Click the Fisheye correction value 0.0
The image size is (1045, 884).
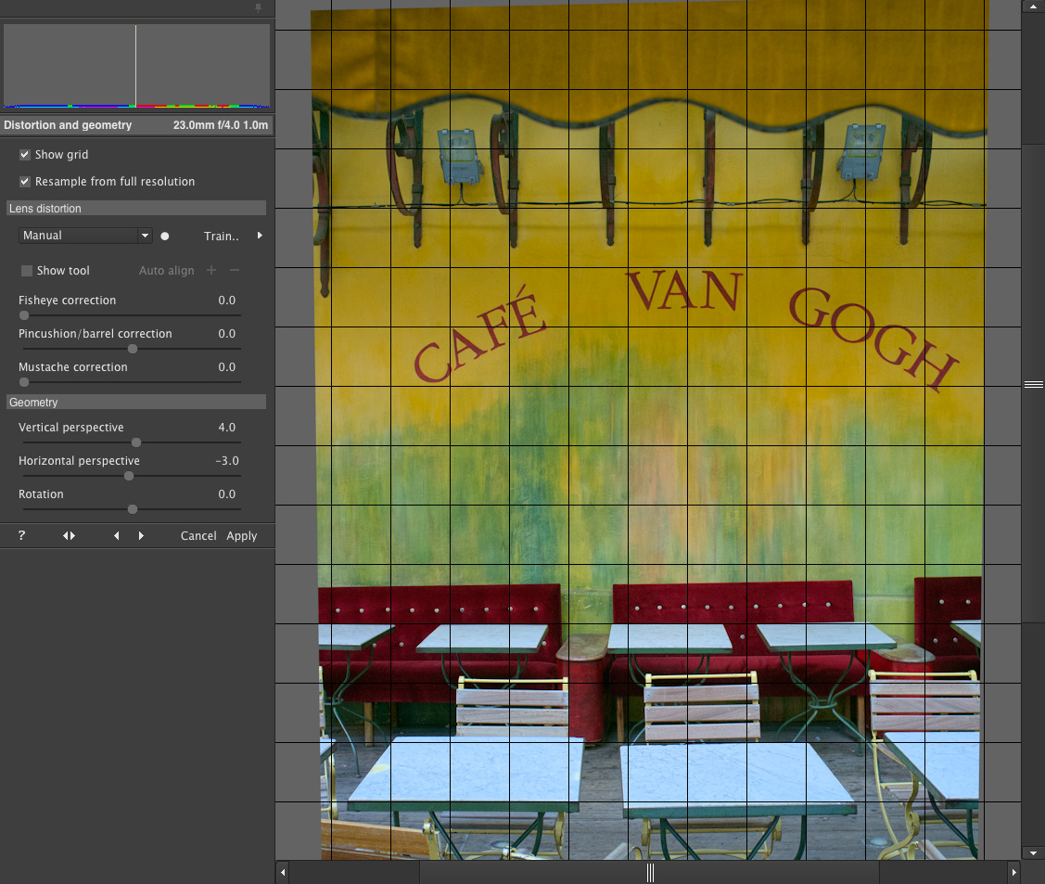click(x=226, y=300)
